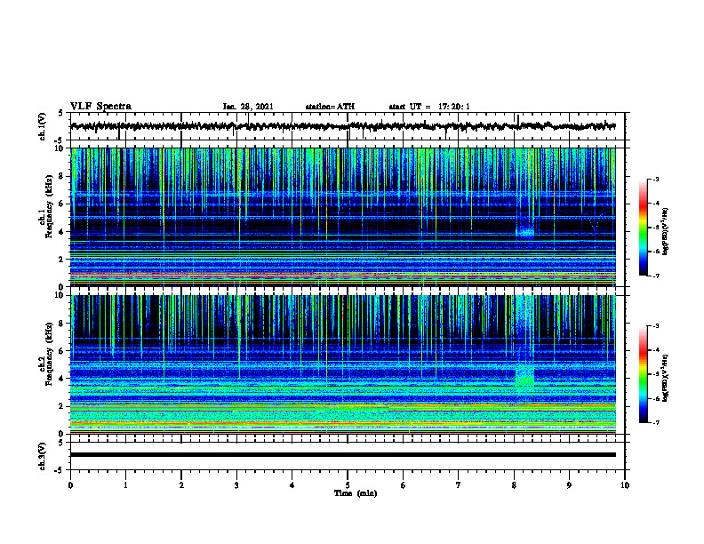
Task: Click the "2" label on the time axis
Action: pyautogui.click(x=181, y=485)
